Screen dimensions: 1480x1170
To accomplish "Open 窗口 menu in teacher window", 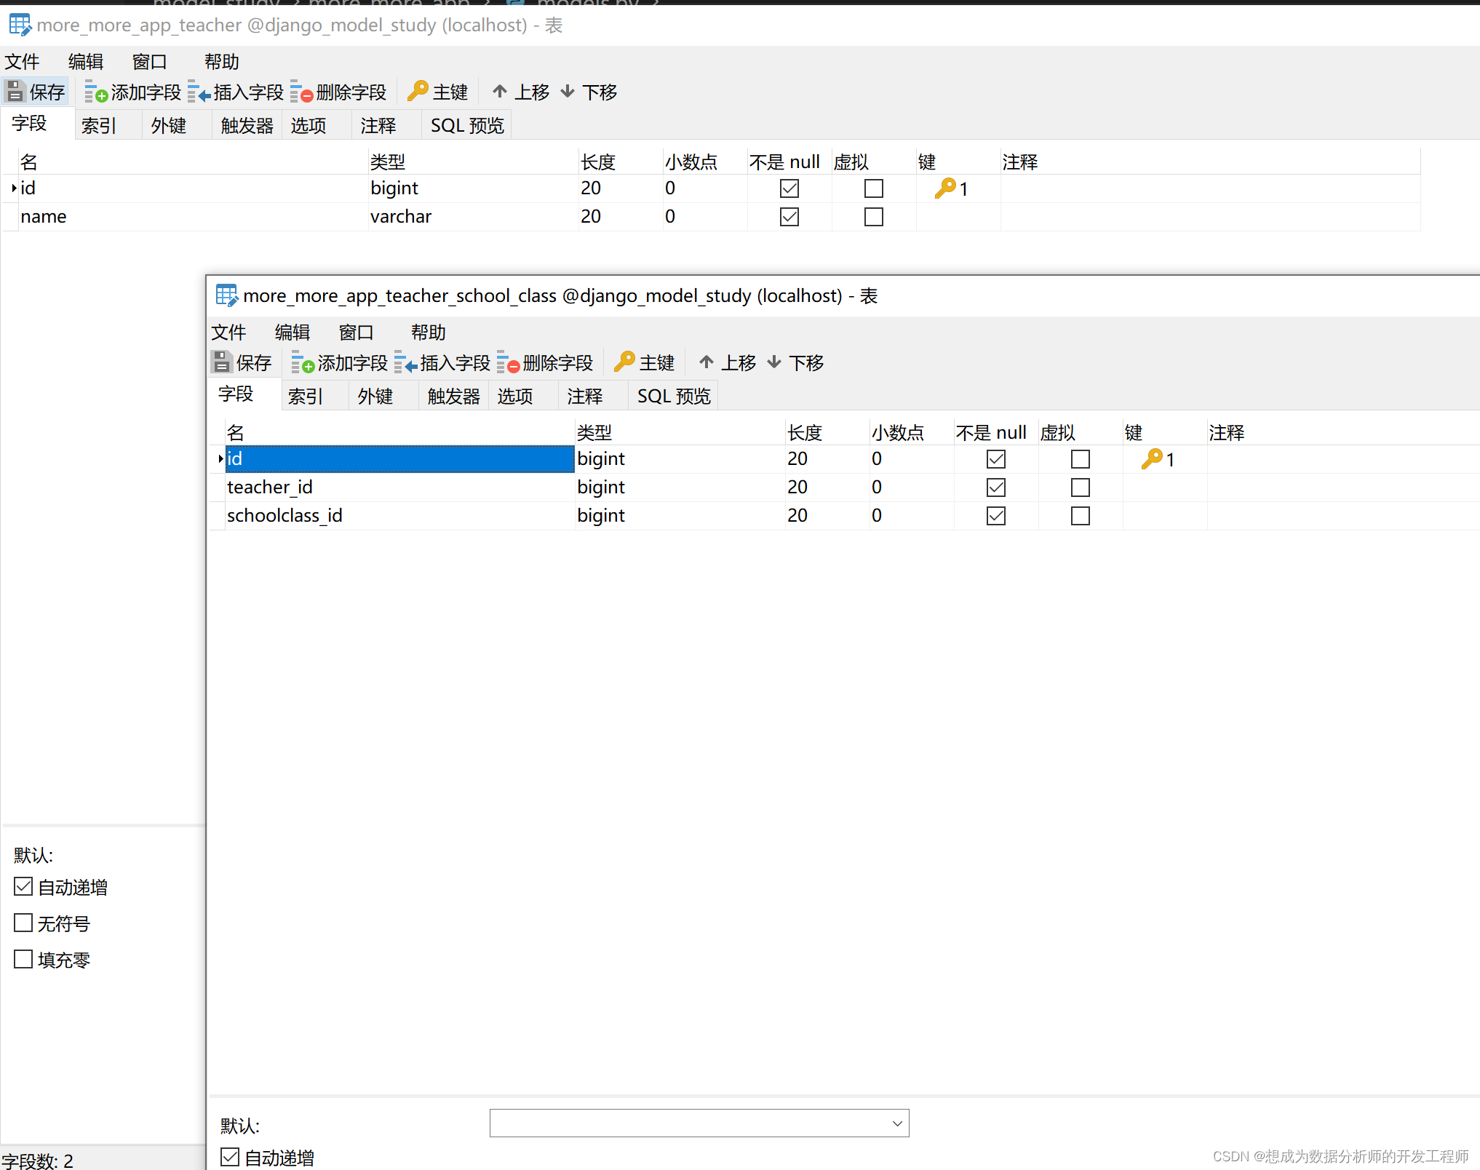I will [150, 62].
